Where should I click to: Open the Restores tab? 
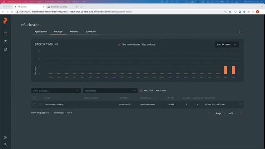pyautogui.click(x=74, y=31)
